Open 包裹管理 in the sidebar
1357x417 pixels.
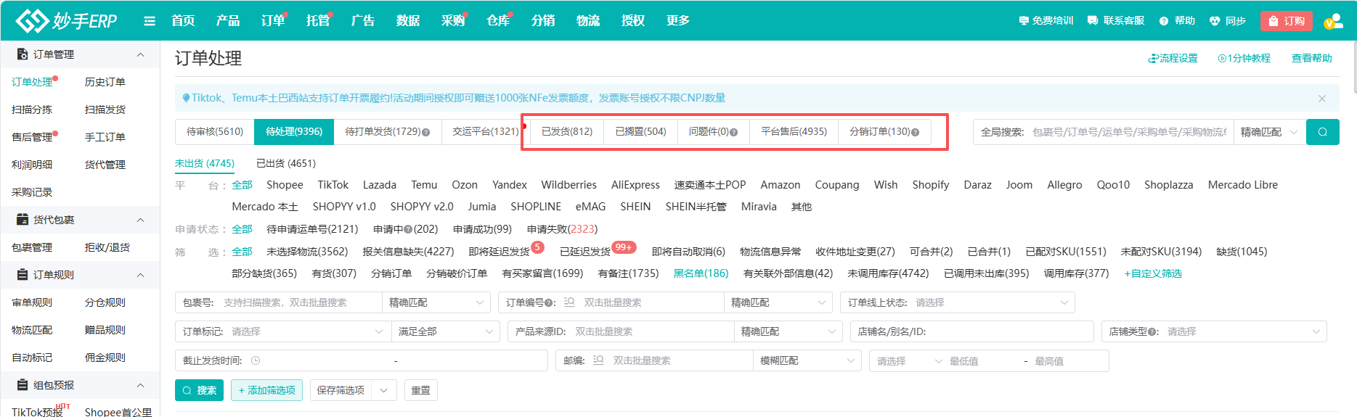click(x=32, y=247)
